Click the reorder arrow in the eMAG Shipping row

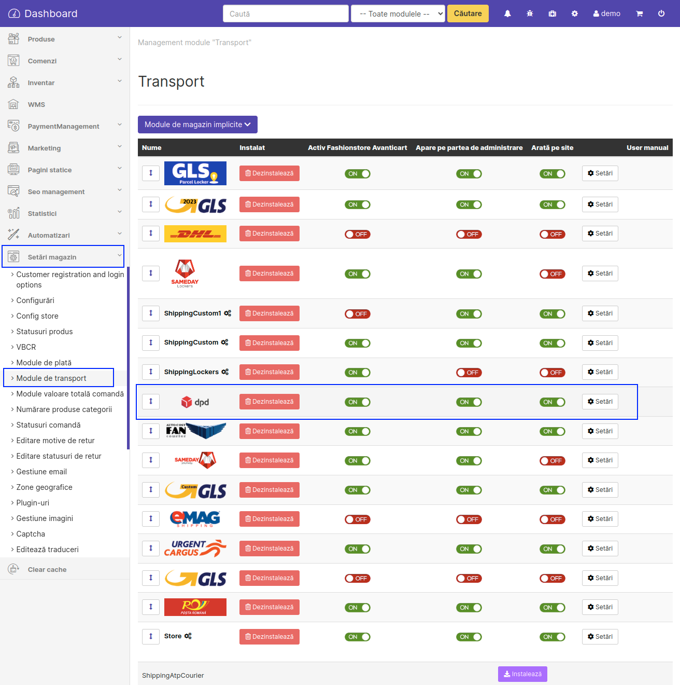pos(151,518)
